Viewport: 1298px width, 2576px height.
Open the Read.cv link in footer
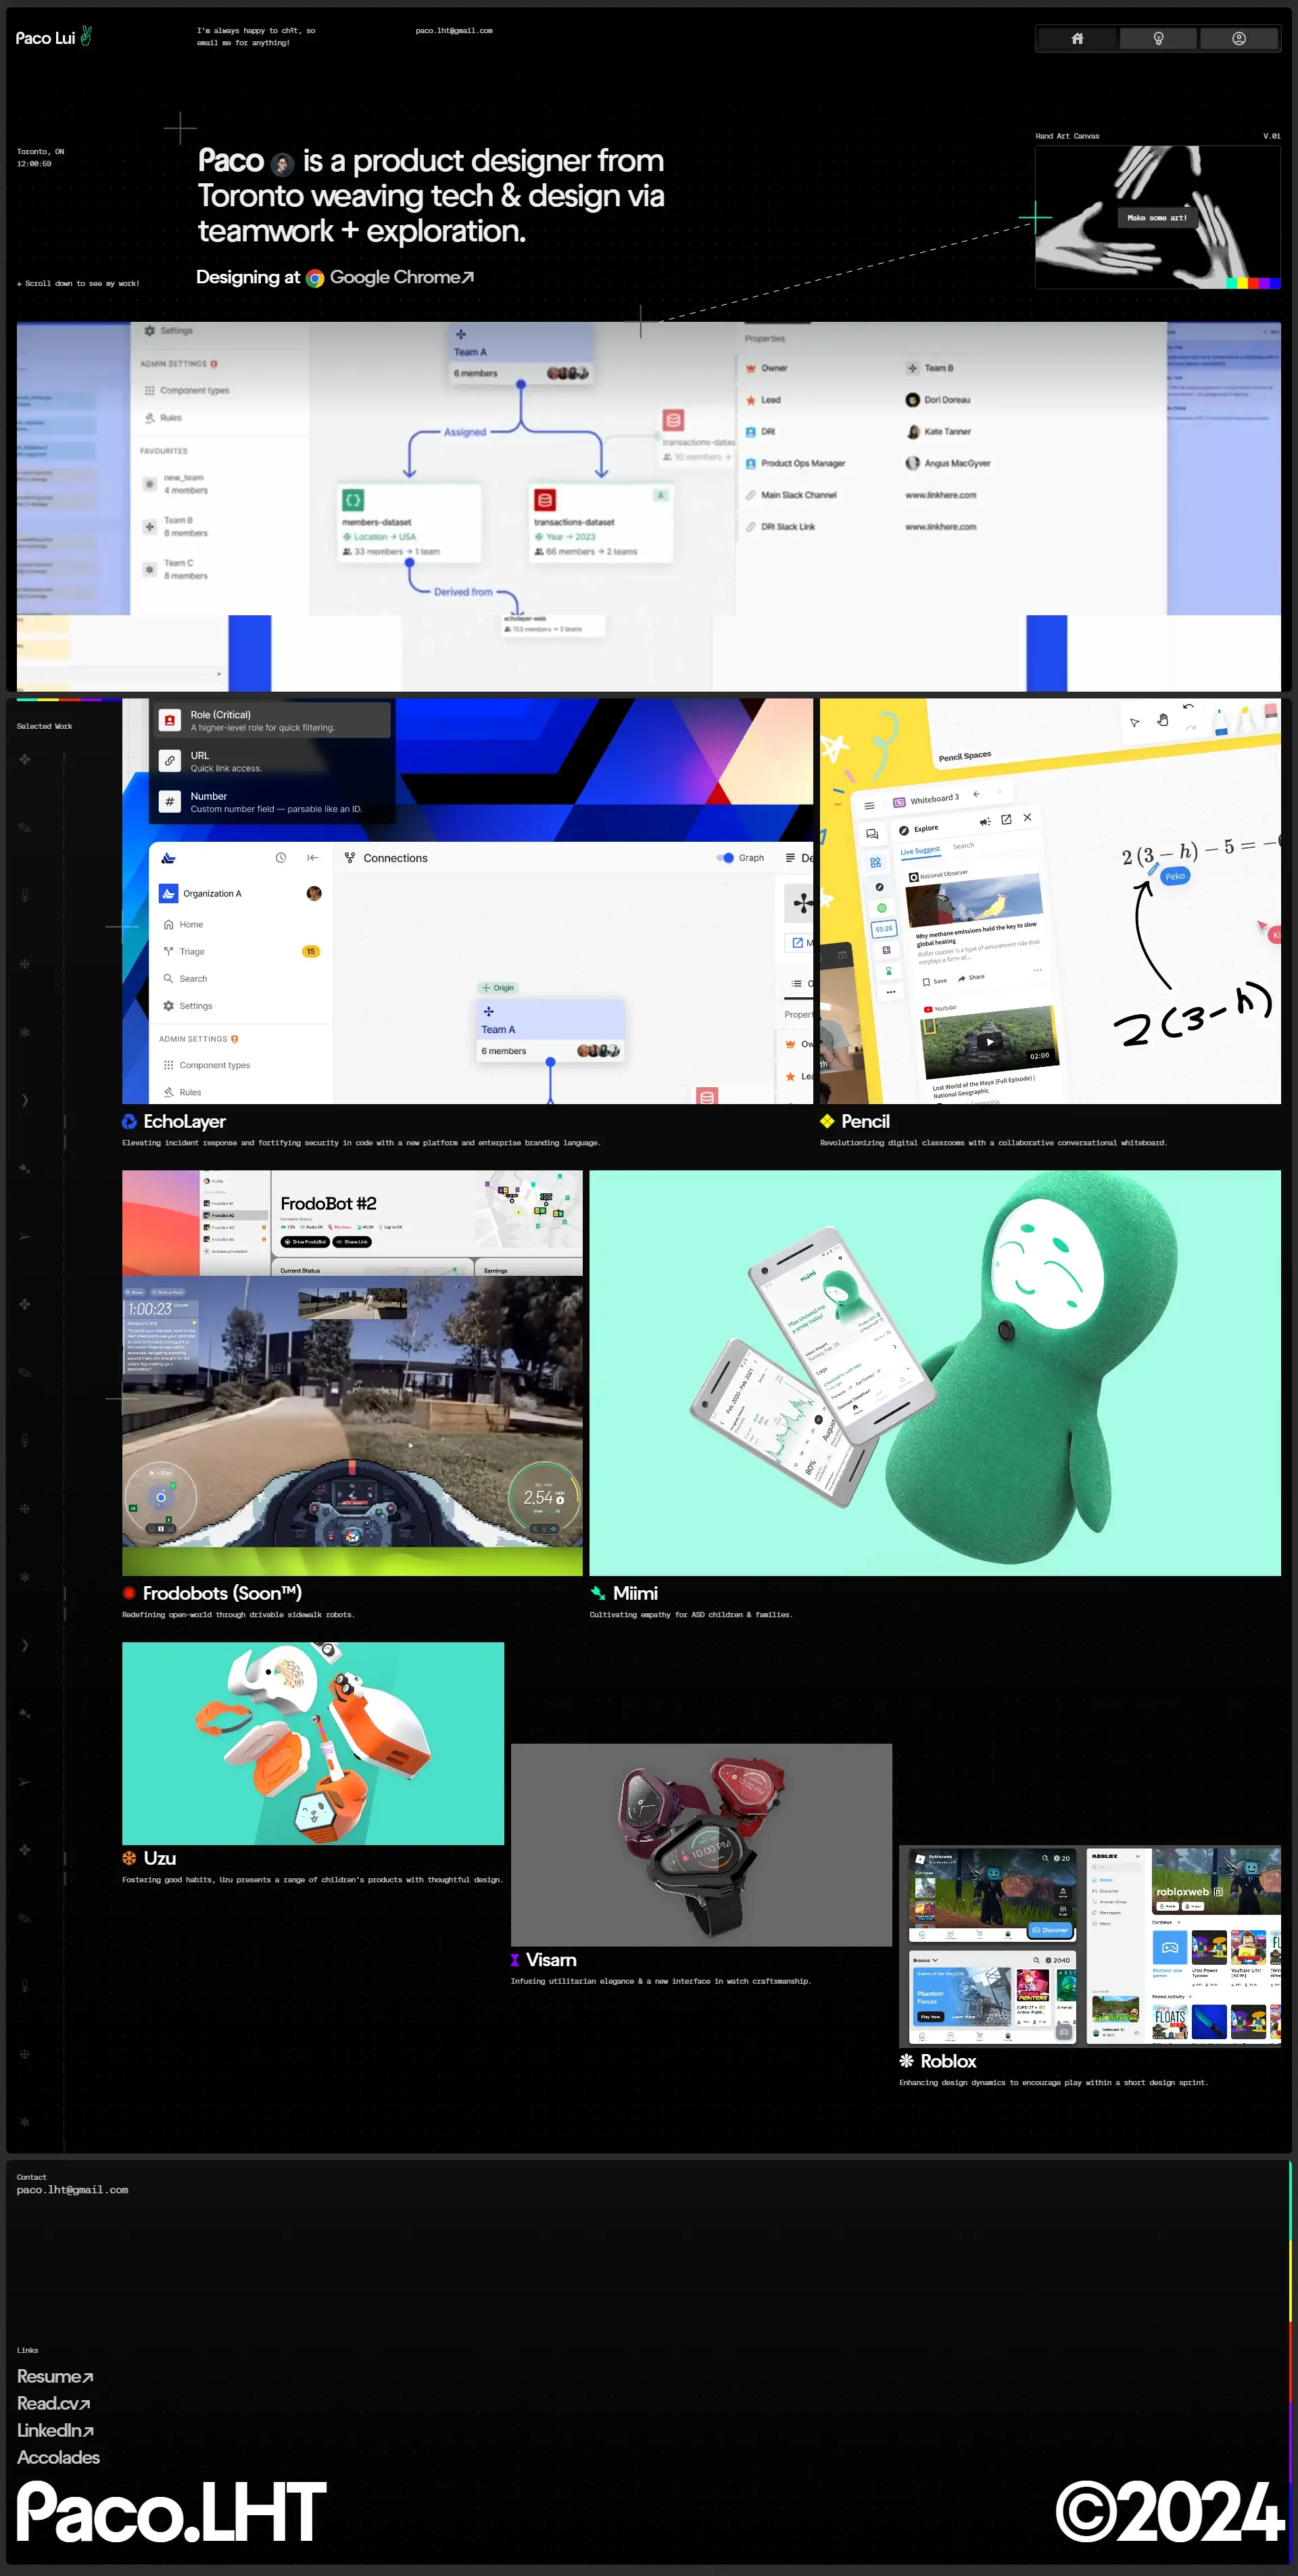(53, 2403)
